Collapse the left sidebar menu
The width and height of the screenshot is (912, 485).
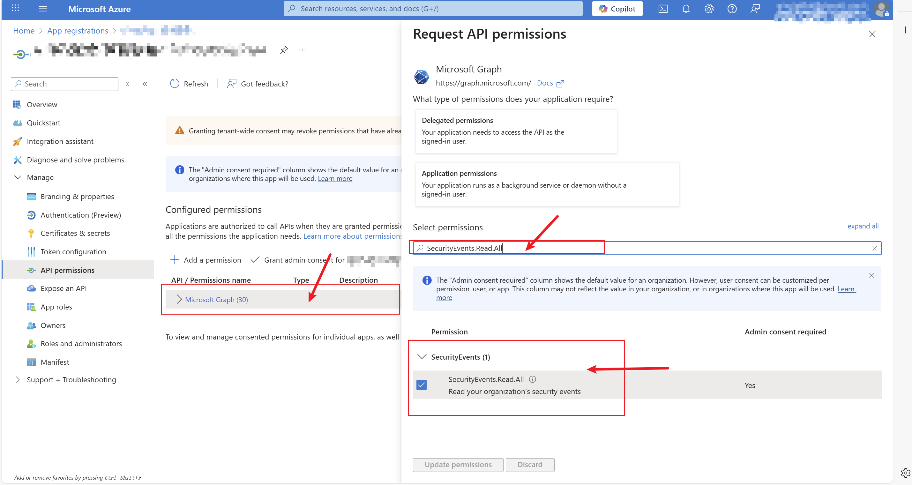coord(145,84)
